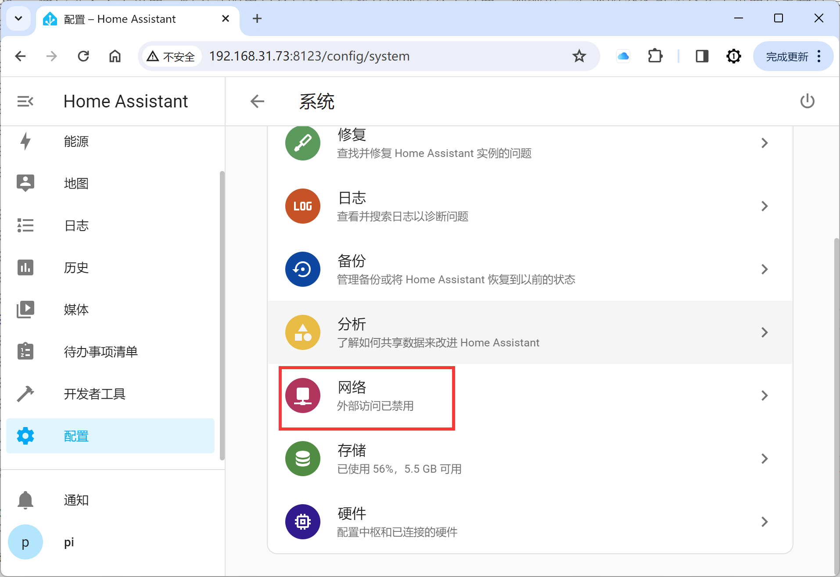Click the 配置 gear icon
This screenshot has width=840, height=577.
(25, 436)
